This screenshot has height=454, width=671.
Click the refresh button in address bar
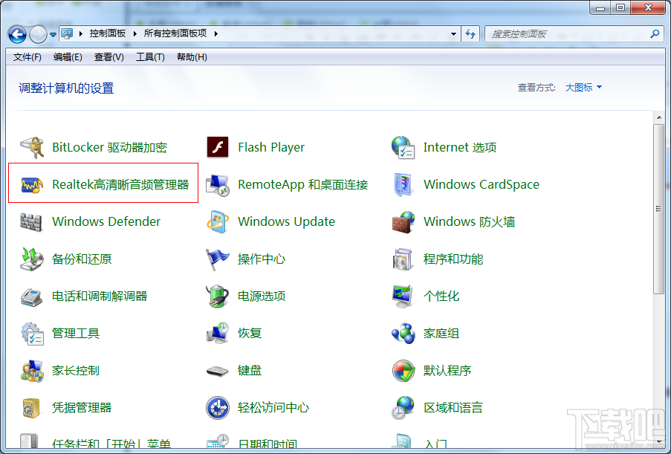pyautogui.click(x=470, y=34)
